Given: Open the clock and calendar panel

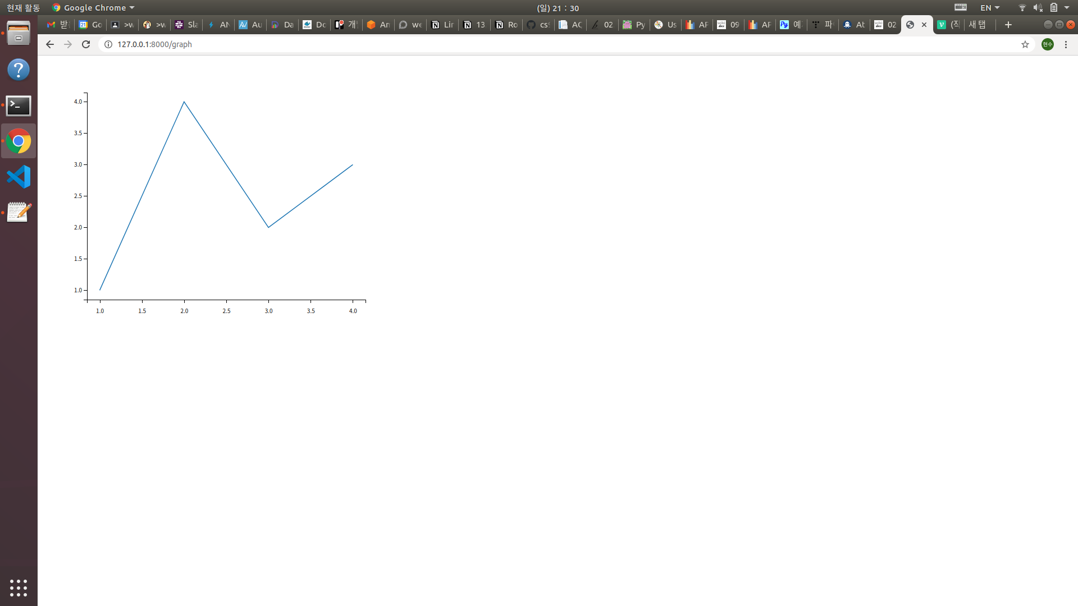Looking at the screenshot, I should click(558, 8).
